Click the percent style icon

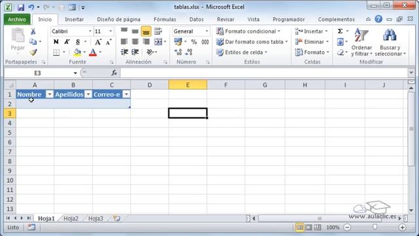[194, 42]
